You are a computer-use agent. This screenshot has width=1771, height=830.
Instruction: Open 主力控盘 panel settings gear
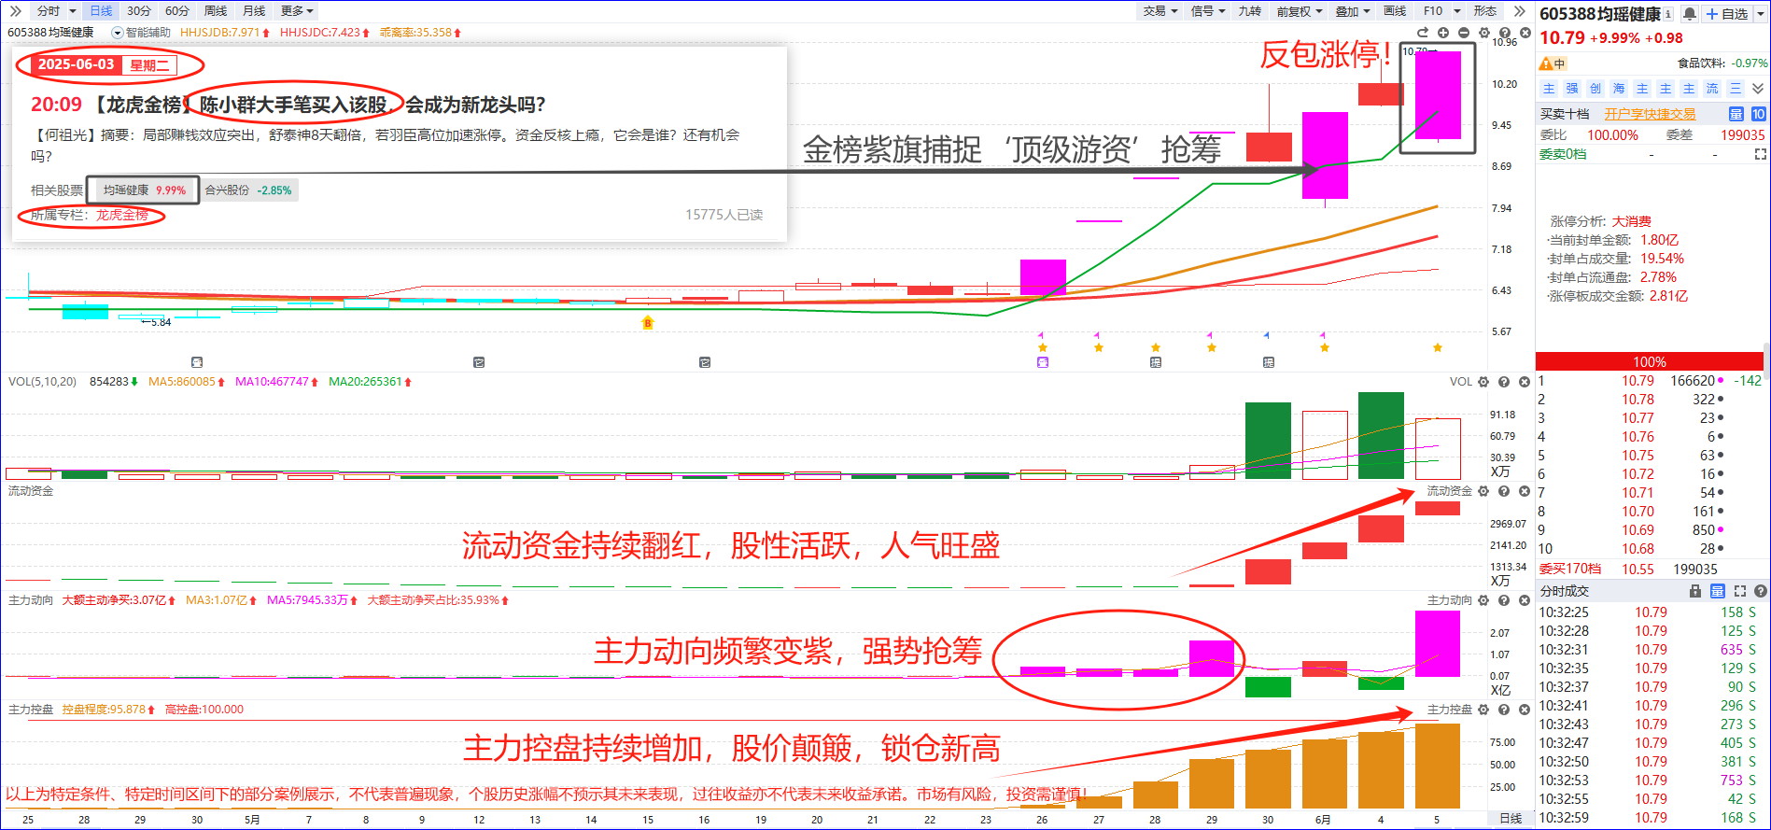click(1483, 710)
